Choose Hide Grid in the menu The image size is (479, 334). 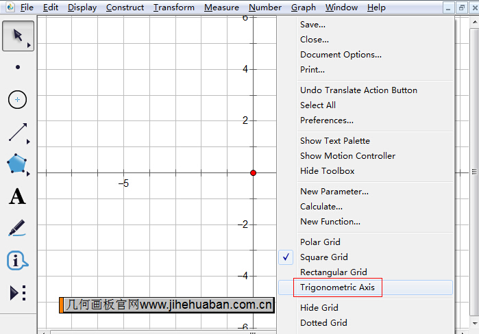[365, 307]
